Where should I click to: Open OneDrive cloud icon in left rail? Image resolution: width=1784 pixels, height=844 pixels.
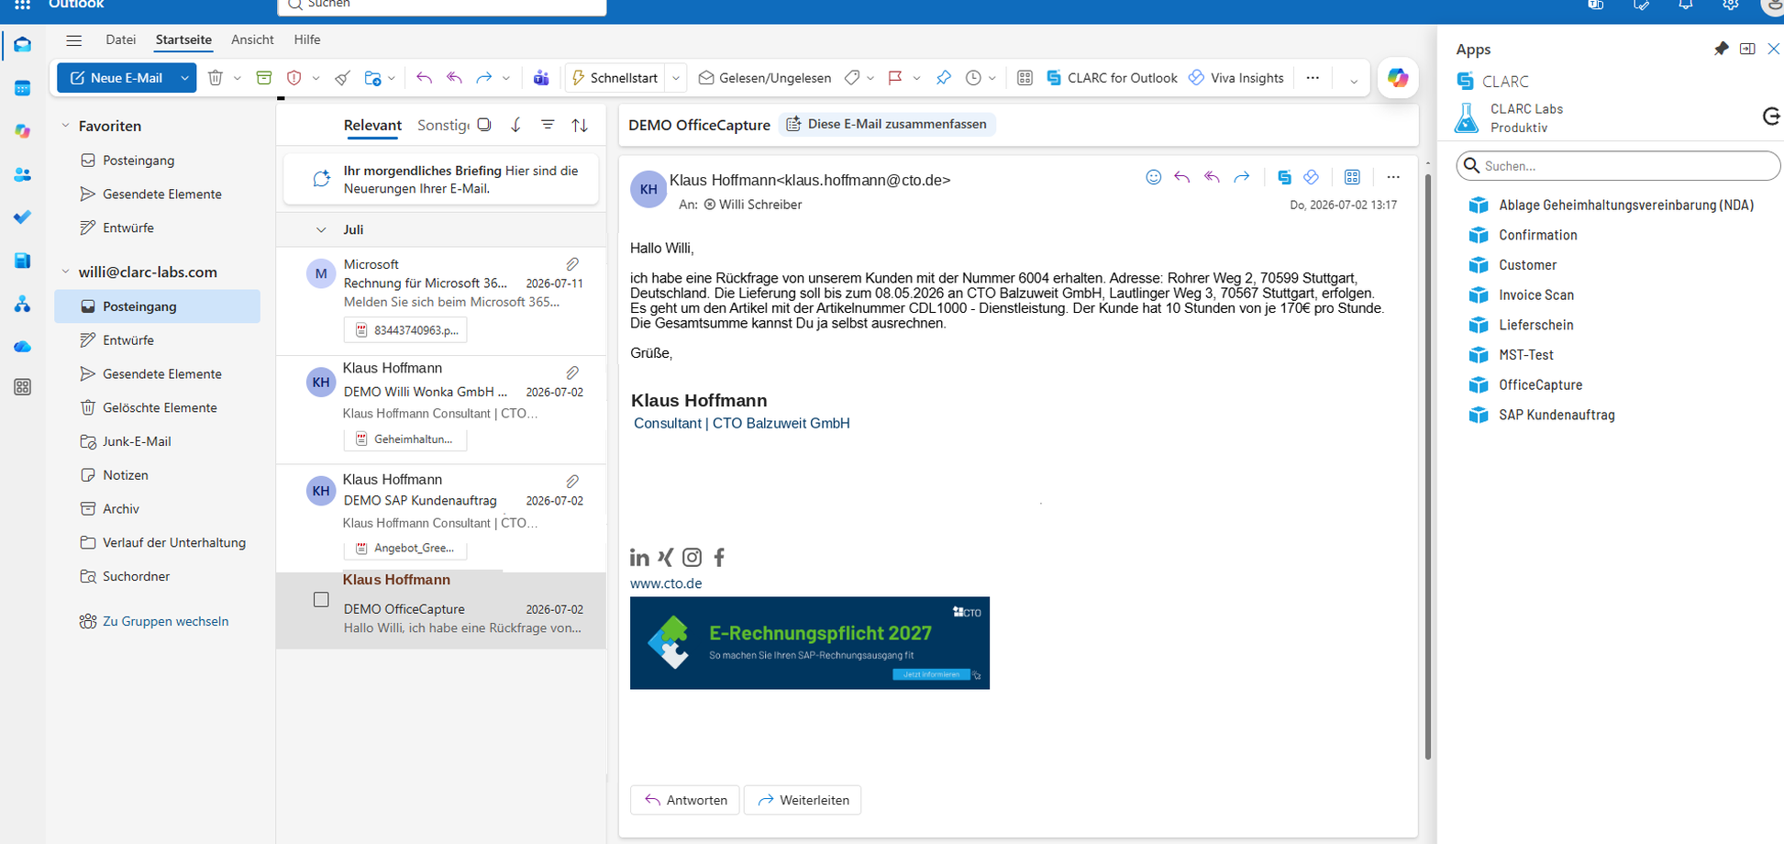(x=23, y=347)
